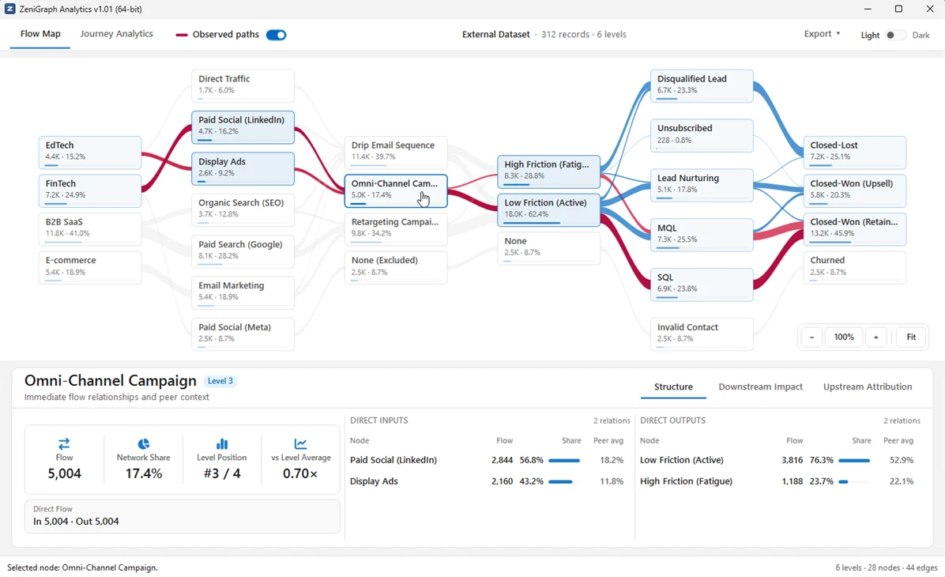Viewport: 945px width, 577px height.
Task: Click the Direct Flow In/Out summary box
Action: pos(182,516)
